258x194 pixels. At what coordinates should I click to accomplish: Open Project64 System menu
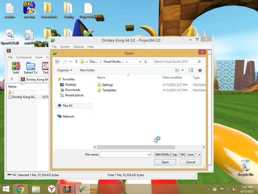[x=65, y=47]
